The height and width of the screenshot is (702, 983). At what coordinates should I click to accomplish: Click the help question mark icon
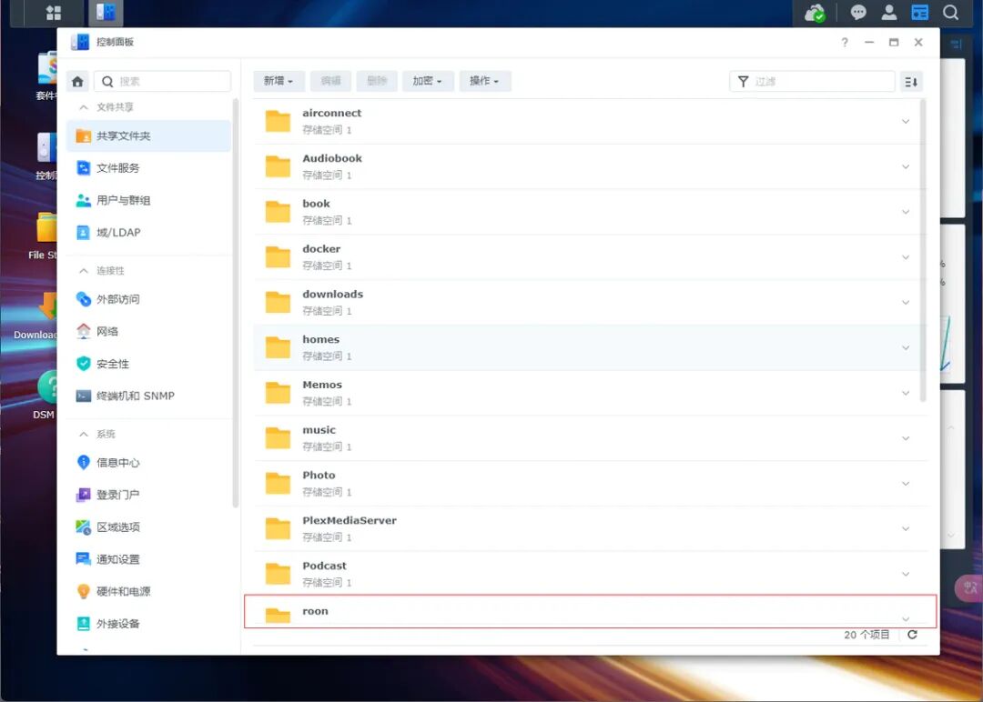(845, 42)
